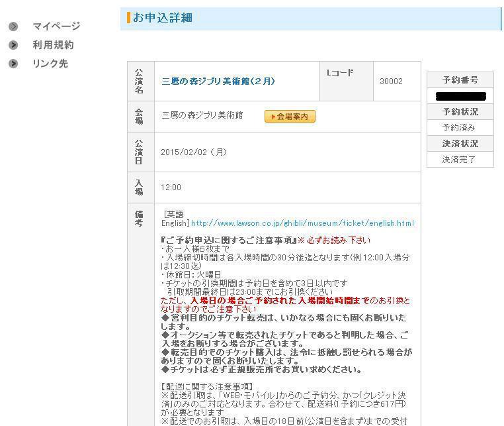Screen dimensions: 504x426
Task: Click the 会場案内 venue guide button
Action: coord(290,116)
